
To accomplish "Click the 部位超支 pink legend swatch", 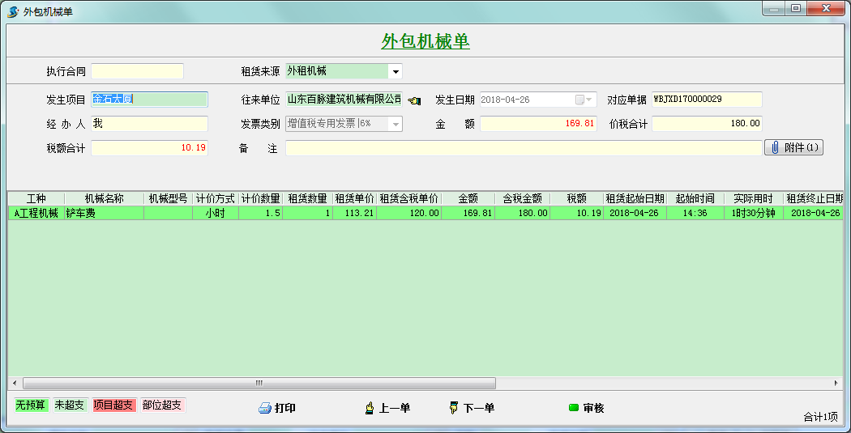I will pyautogui.click(x=162, y=405).
